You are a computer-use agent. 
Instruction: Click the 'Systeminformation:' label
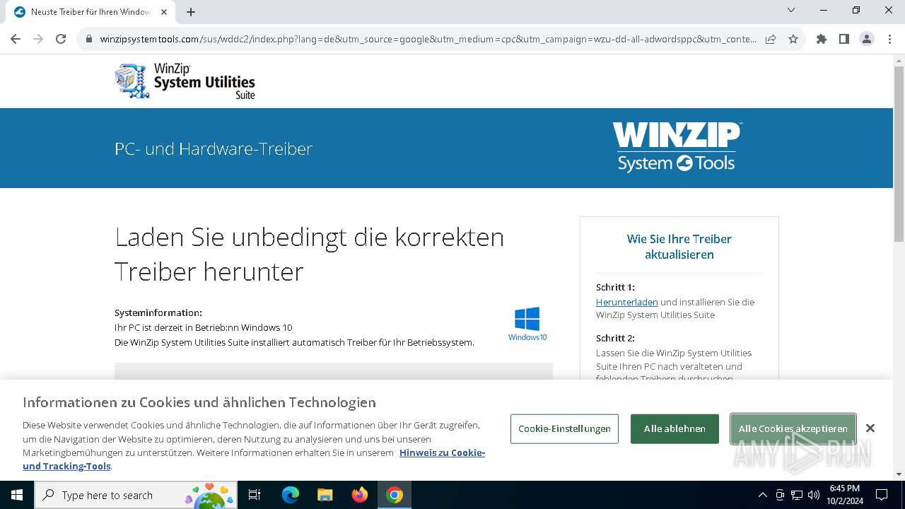coord(158,312)
